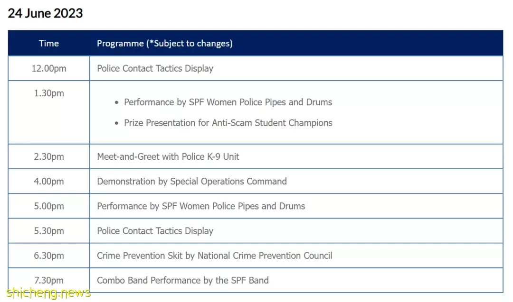
Task: Select the 2.30pm time cell
Action: click(x=49, y=157)
